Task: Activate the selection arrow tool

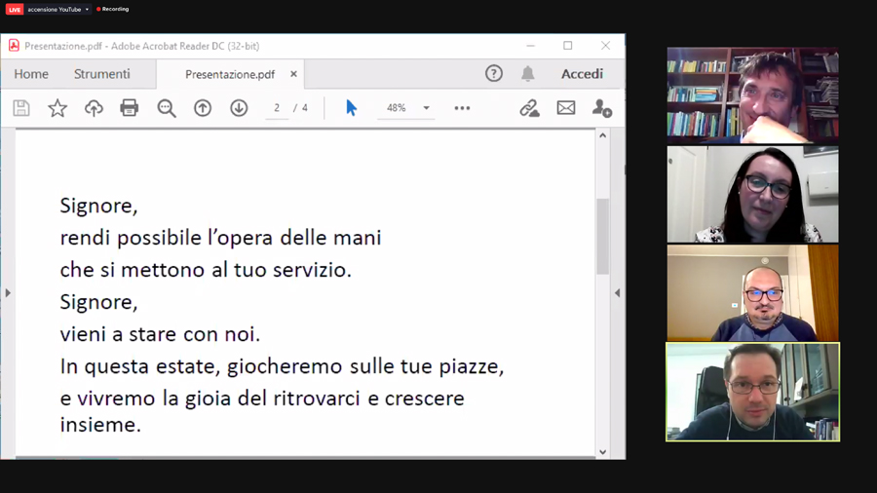Action: pyautogui.click(x=351, y=108)
